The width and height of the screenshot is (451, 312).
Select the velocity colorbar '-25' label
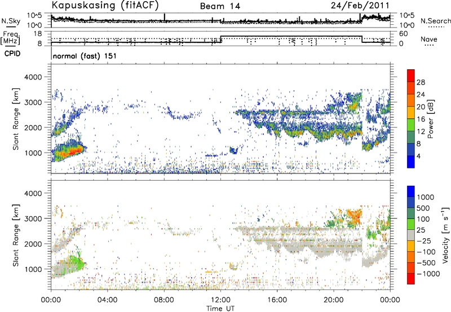pos(424,241)
